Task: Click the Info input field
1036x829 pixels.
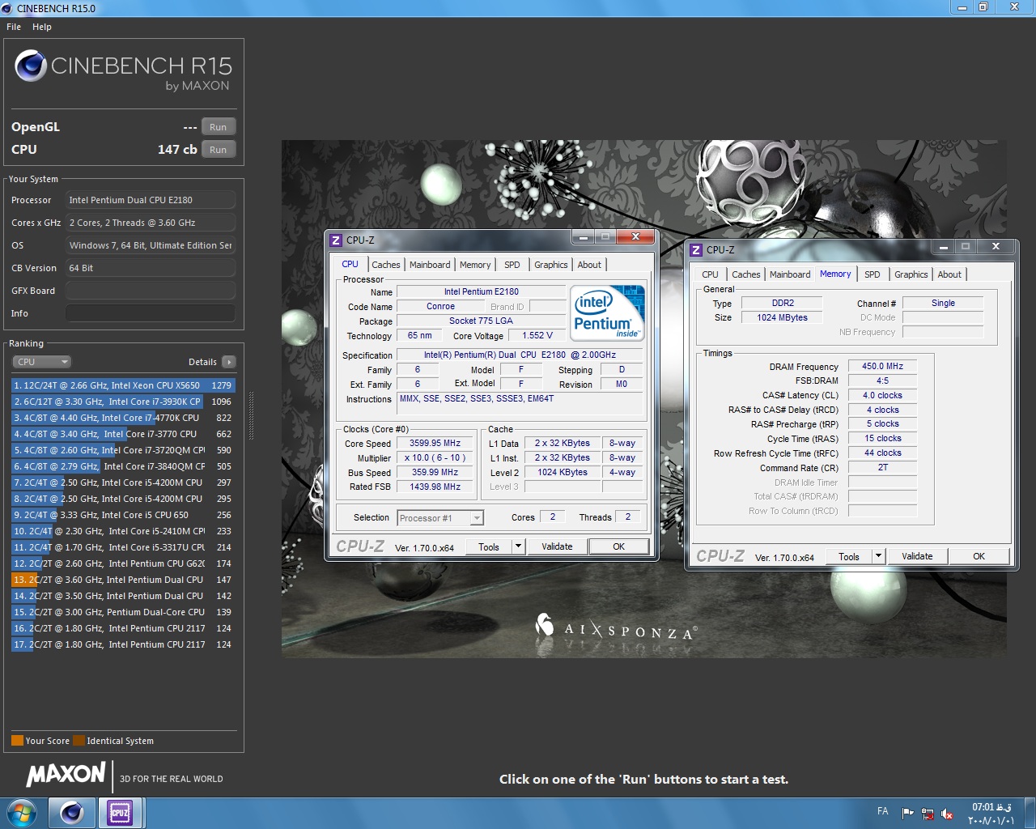Action: click(151, 313)
